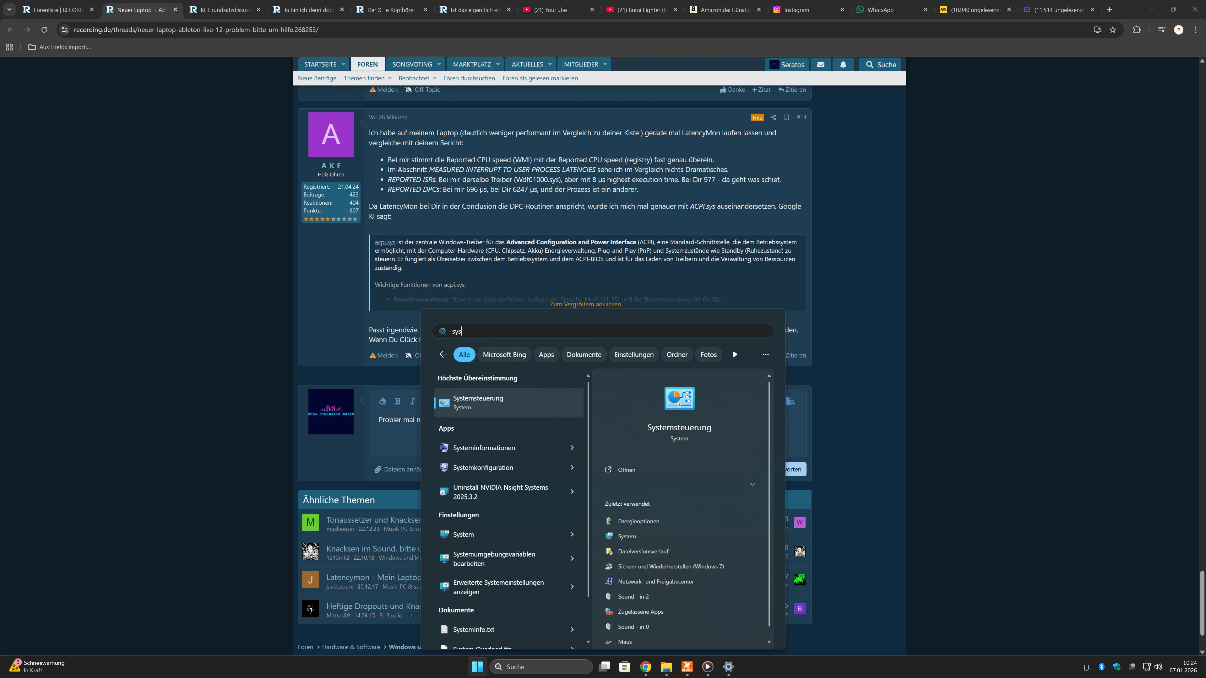Open File Explorer from the taskbar
Viewport: 1206px width, 678px height.
666,667
